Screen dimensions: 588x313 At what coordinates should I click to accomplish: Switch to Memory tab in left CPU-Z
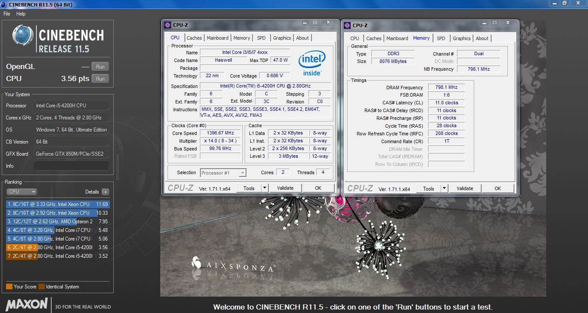[x=242, y=38]
